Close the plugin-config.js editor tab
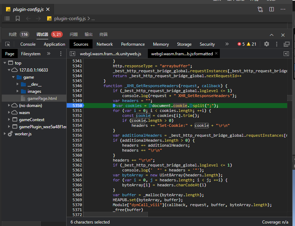This screenshot has width=295, height=226. tap(48, 10)
